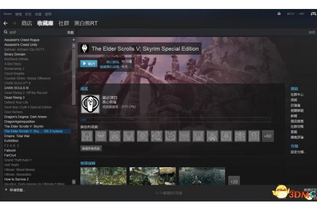Viewport: 317px width, 211px height.
Task: Click the download status text at the bottom
Action: (169, 193)
